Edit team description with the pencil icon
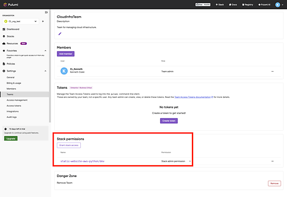Viewport: 287px width, 197px height. (60, 34)
